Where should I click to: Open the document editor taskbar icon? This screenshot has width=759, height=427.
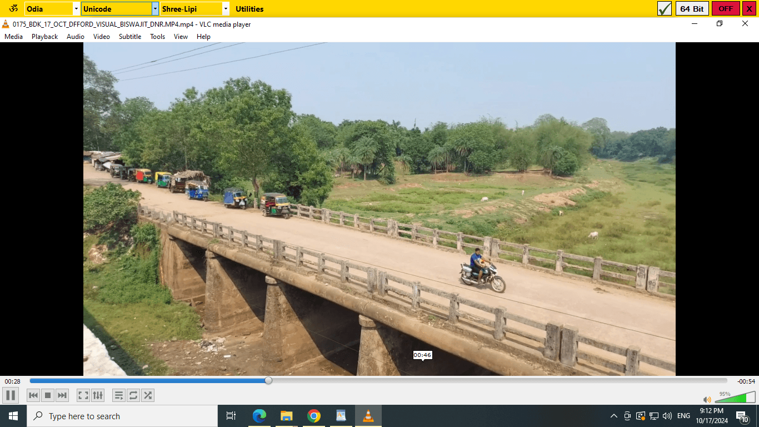tap(341, 416)
